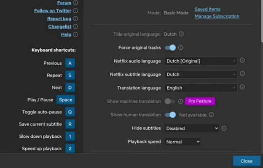Show info for Translation language
This screenshot has height=168, width=263.
tap(242, 87)
